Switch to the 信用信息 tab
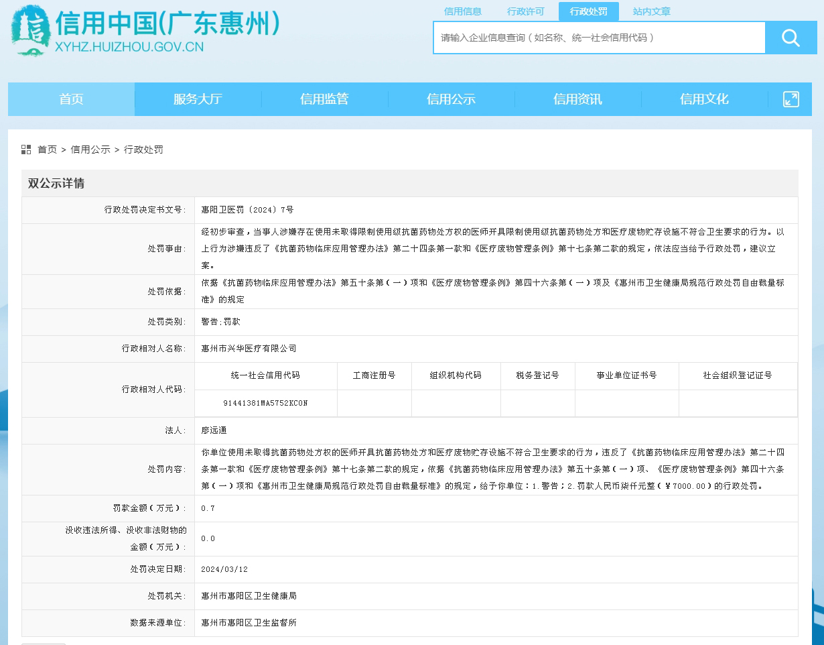Viewport: 824px width, 645px height. (464, 11)
